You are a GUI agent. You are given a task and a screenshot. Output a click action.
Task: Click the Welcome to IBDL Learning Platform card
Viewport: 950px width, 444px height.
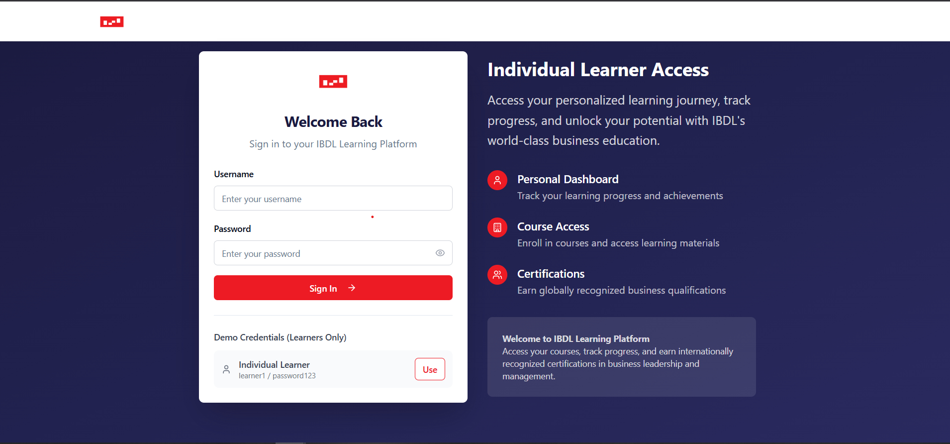[621, 357]
